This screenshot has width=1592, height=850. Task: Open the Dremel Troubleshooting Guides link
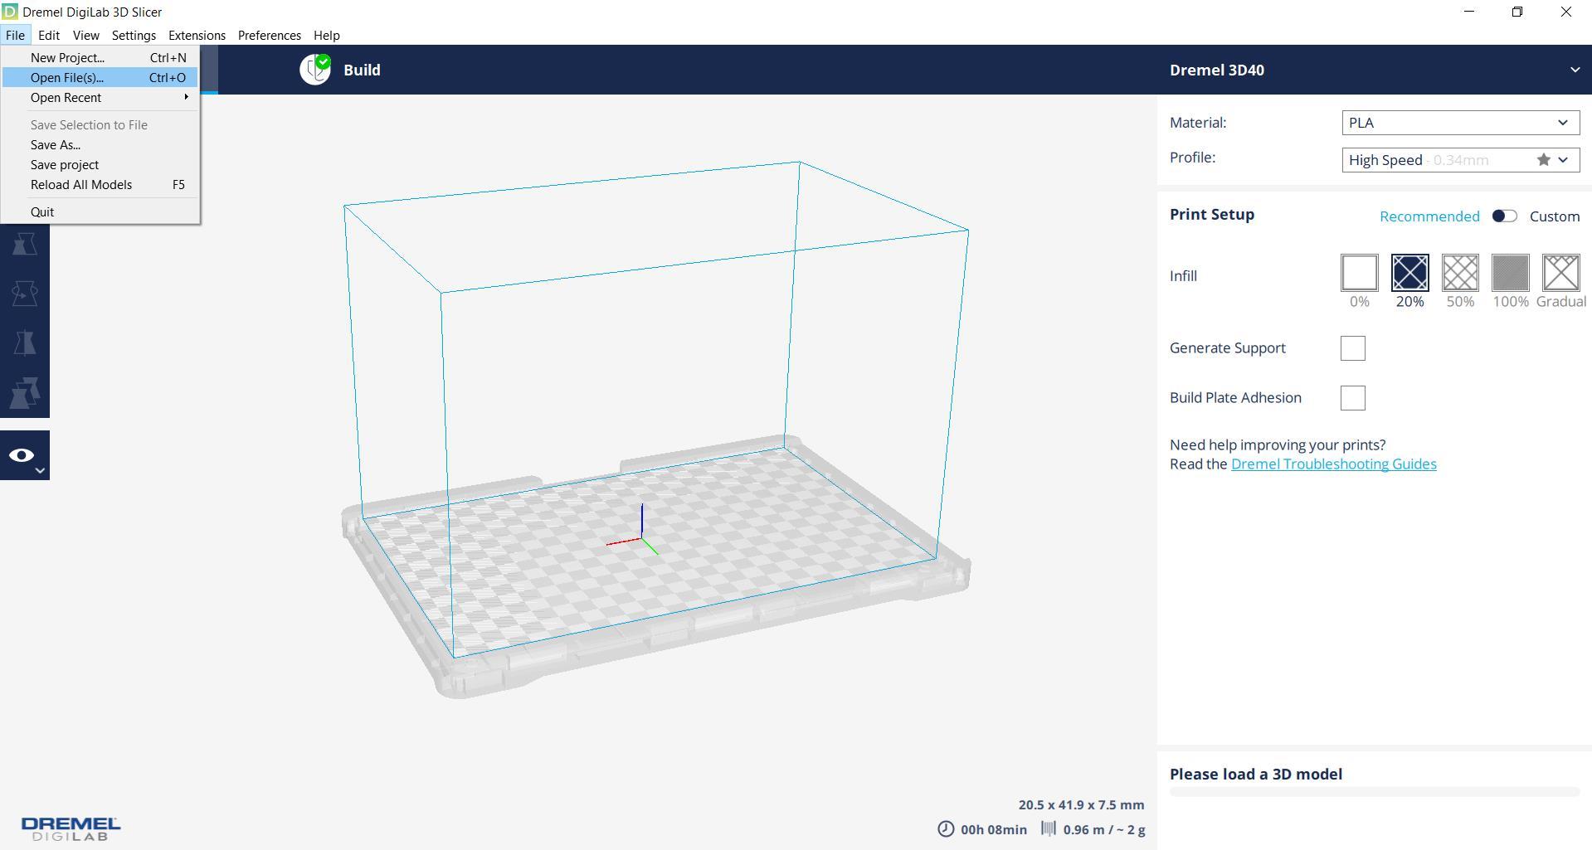tap(1333, 464)
